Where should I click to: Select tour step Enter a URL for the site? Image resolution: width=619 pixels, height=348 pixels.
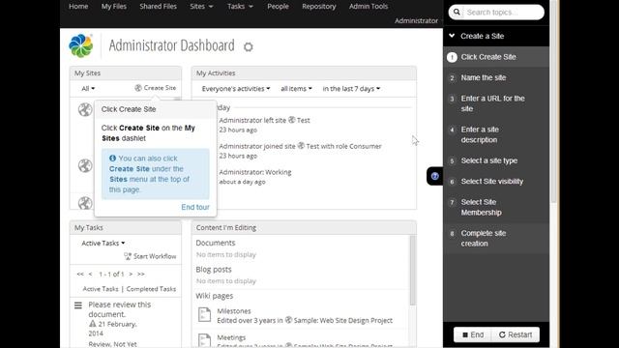pyautogui.click(x=496, y=103)
